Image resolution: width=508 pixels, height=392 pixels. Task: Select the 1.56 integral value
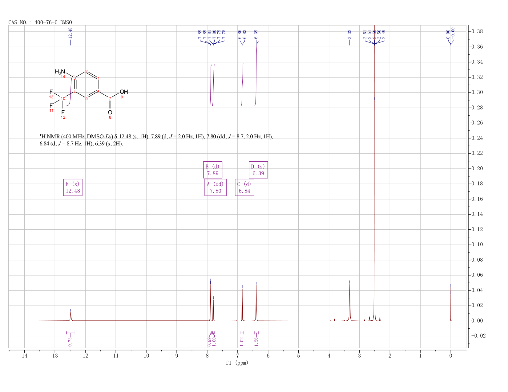click(256, 342)
